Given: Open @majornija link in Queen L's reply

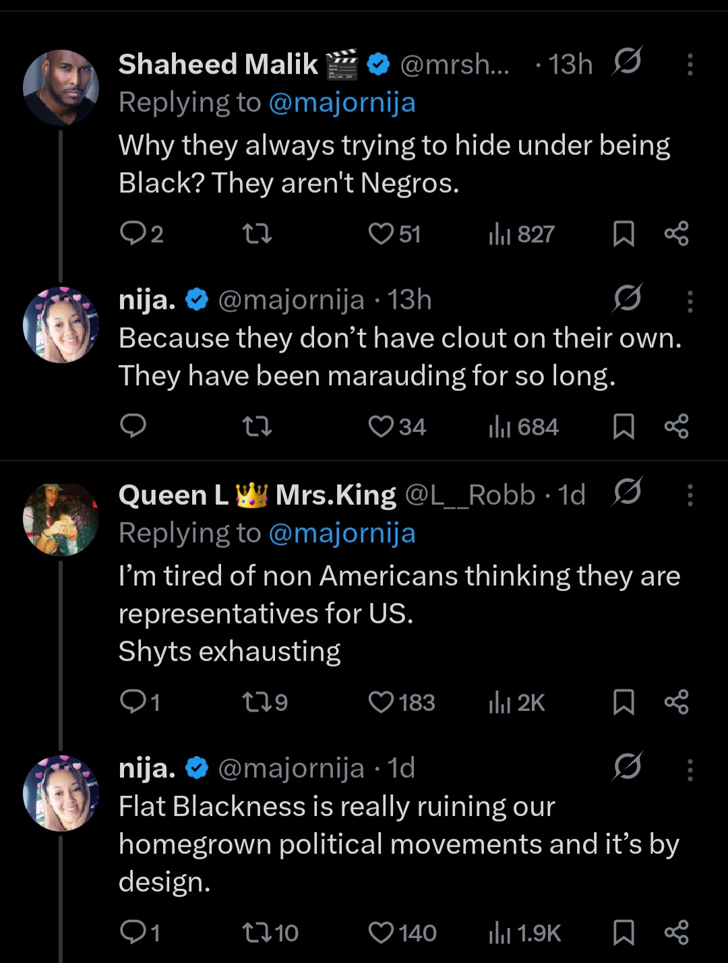Looking at the screenshot, I should coord(342,533).
